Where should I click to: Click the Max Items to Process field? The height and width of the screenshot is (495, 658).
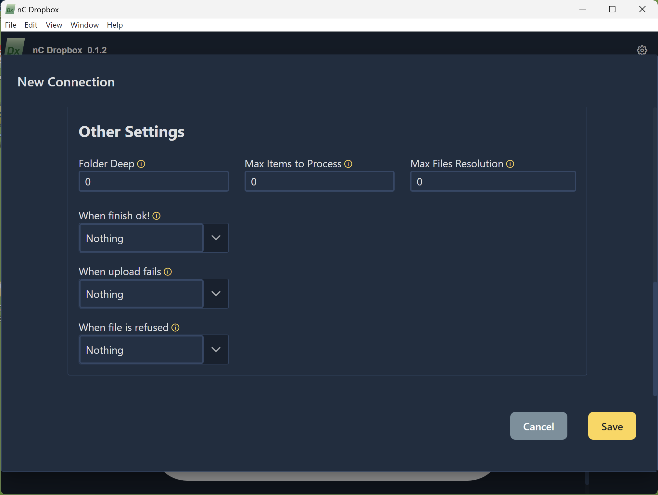(319, 182)
